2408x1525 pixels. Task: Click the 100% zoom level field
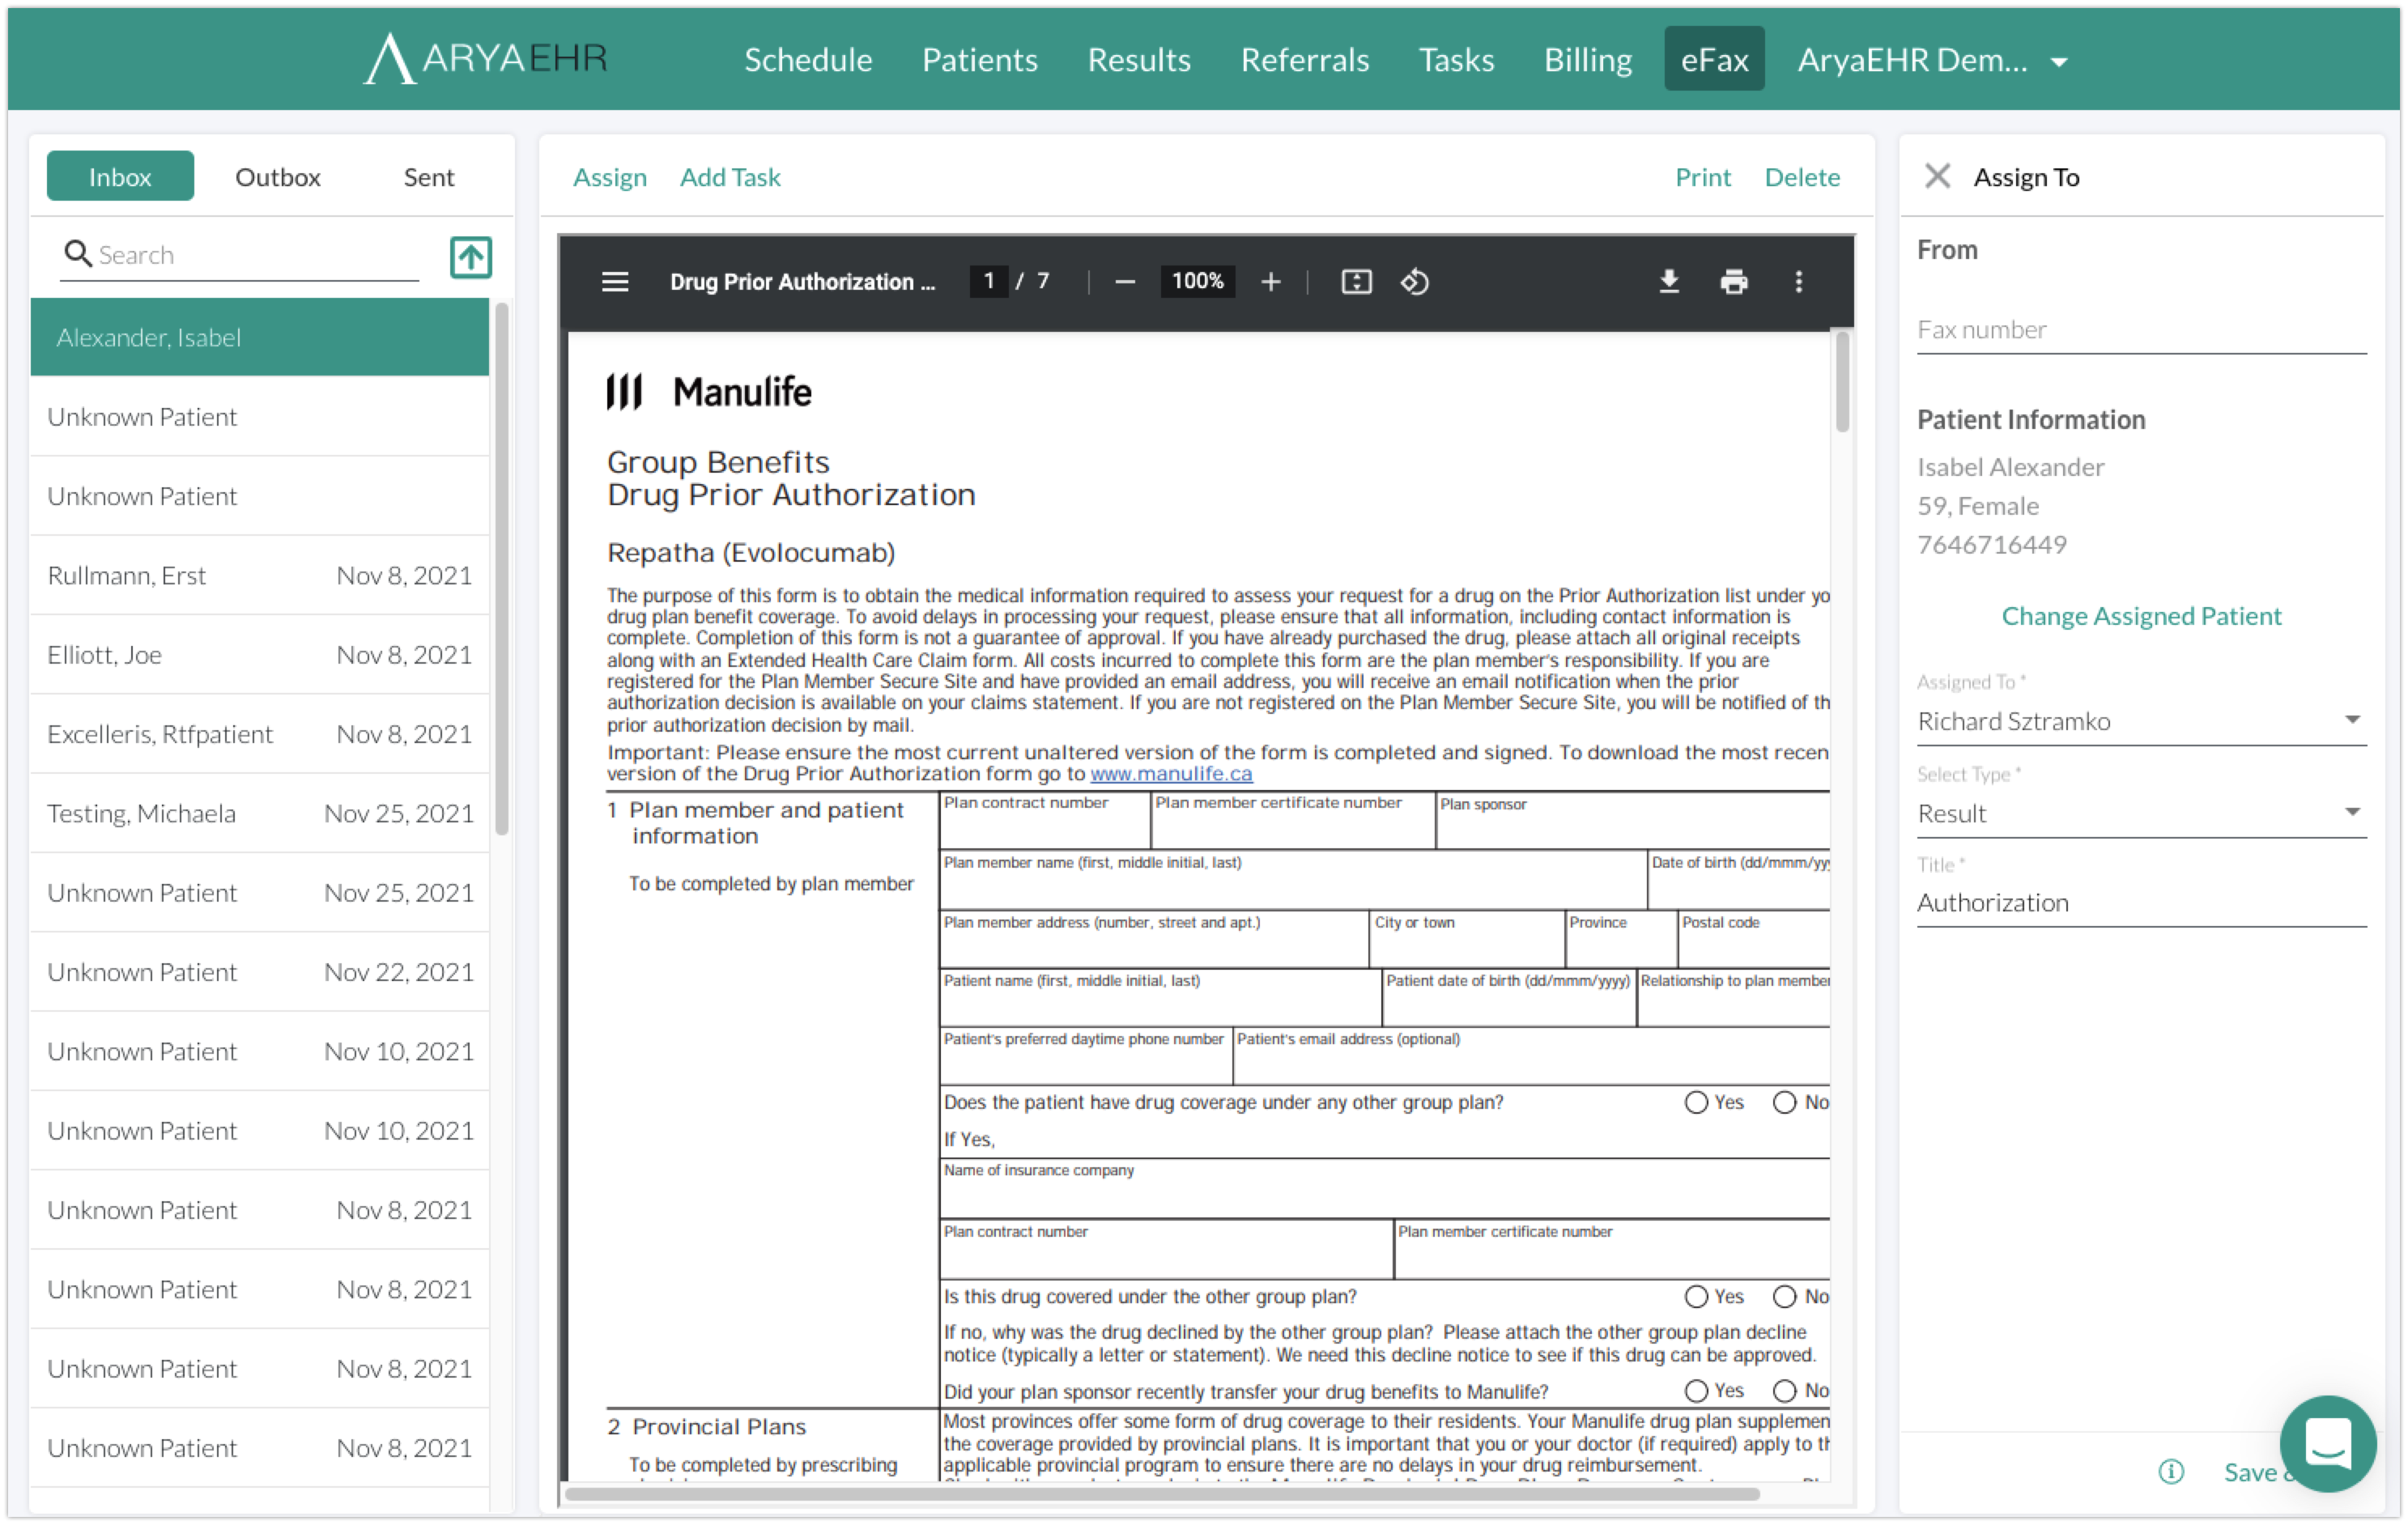tap(1197, 282)
